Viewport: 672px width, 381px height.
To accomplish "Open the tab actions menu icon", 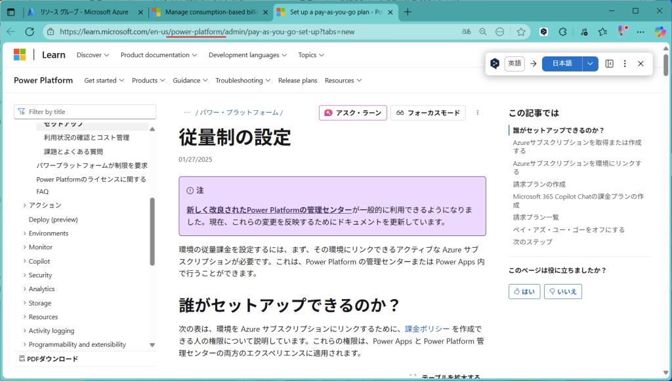I will click(x=11, y=12).
